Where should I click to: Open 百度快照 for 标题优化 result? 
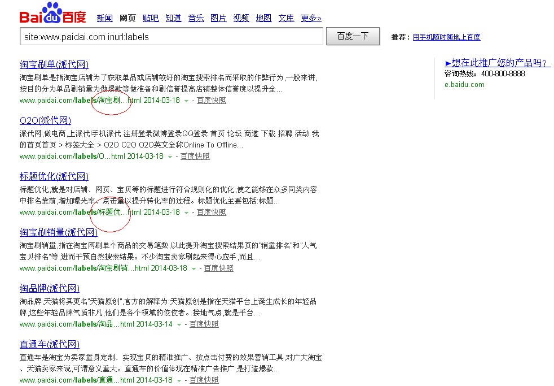tap(212, 212)
